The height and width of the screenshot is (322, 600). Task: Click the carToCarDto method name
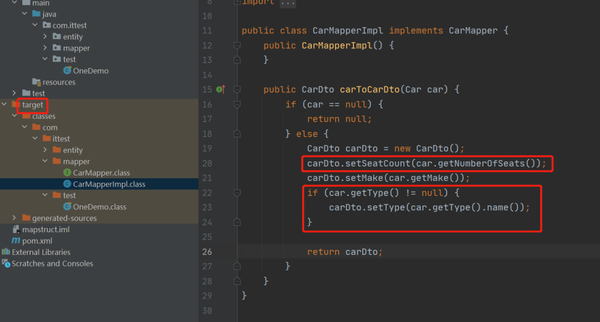click(x=369, y=89)
